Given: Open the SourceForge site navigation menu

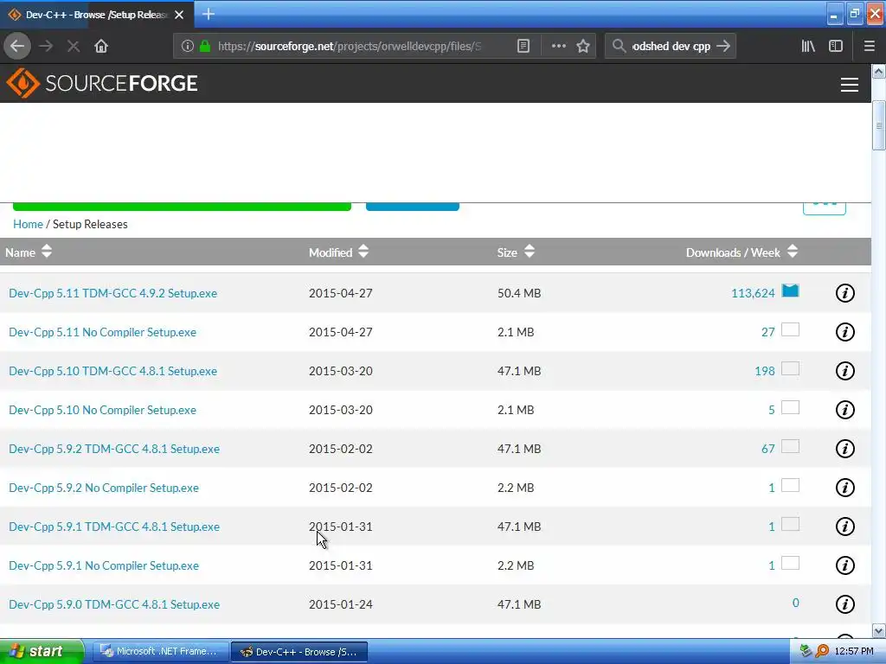Looking at the screenshot, I should click(850, 85).
